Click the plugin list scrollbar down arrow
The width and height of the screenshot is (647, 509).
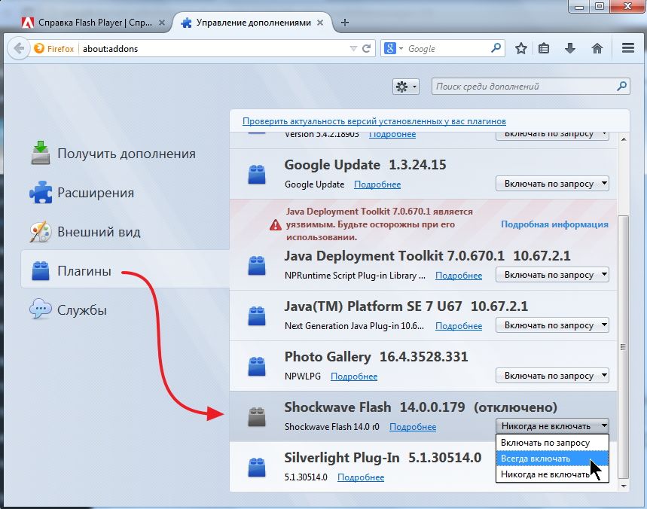[x=624, y=486]
